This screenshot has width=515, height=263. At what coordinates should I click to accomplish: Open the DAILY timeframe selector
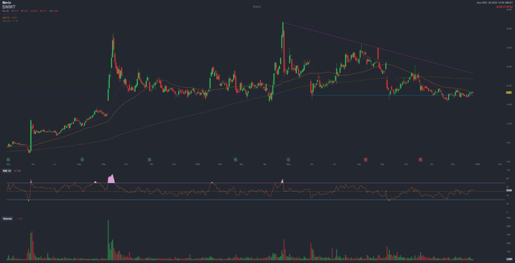click(x=256, y=6)
